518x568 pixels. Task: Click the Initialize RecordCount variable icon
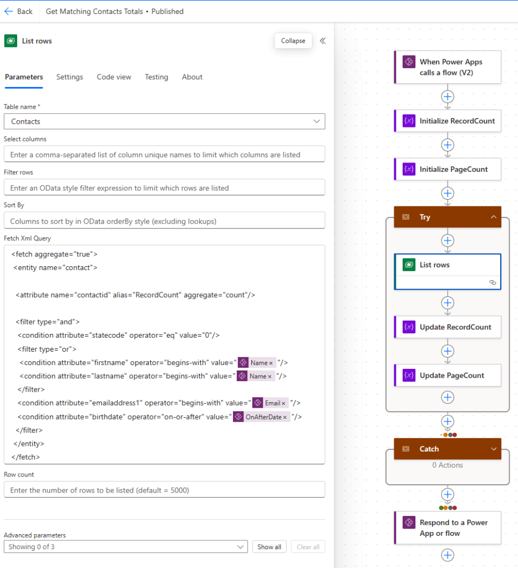pos(409,121)
